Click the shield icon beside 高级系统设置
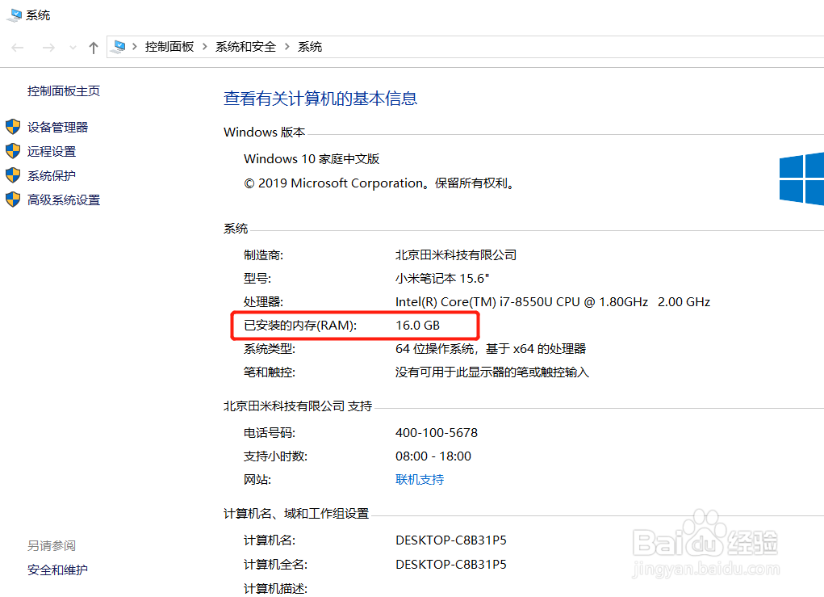 pyautogui.click(x=13, y=200)
